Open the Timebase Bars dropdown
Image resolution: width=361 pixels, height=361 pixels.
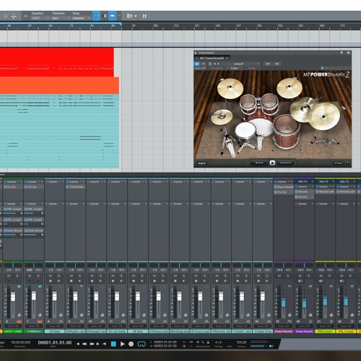click(61, 18)
